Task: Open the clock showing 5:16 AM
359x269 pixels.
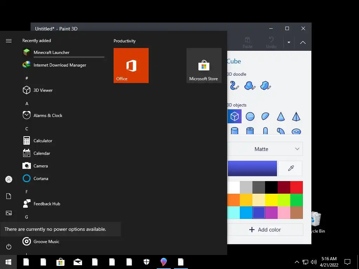Action: point(329,262)
